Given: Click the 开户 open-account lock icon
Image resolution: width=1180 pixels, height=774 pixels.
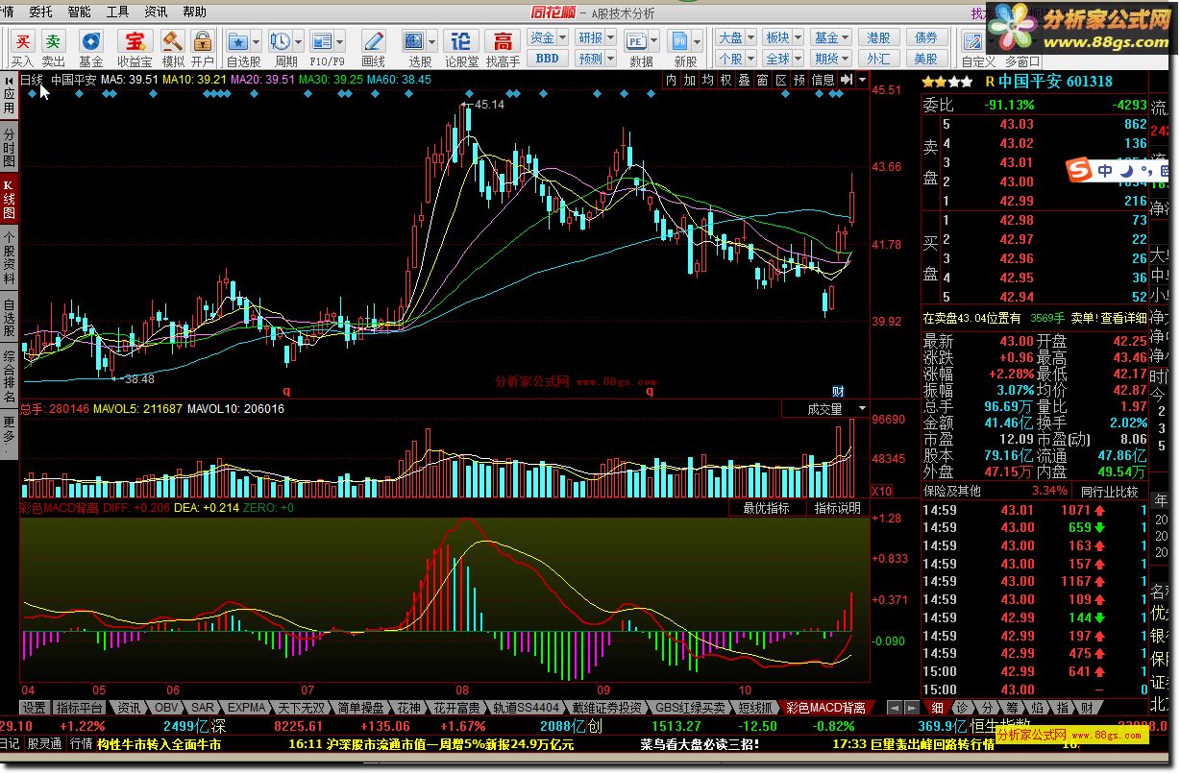Looking at the screenshot, I should 202,41.
